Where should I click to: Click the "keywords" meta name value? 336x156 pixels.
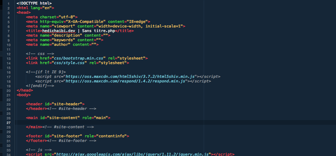pos(63,40)
